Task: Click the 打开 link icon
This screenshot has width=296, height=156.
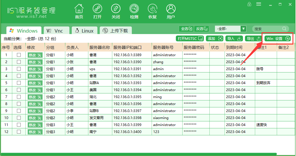Action: pyautogui.click(x=97, y=11)
